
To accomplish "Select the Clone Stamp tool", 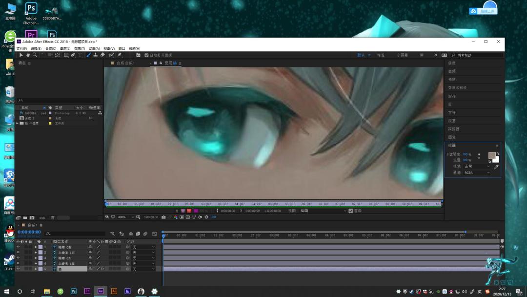I will point(96,55).
